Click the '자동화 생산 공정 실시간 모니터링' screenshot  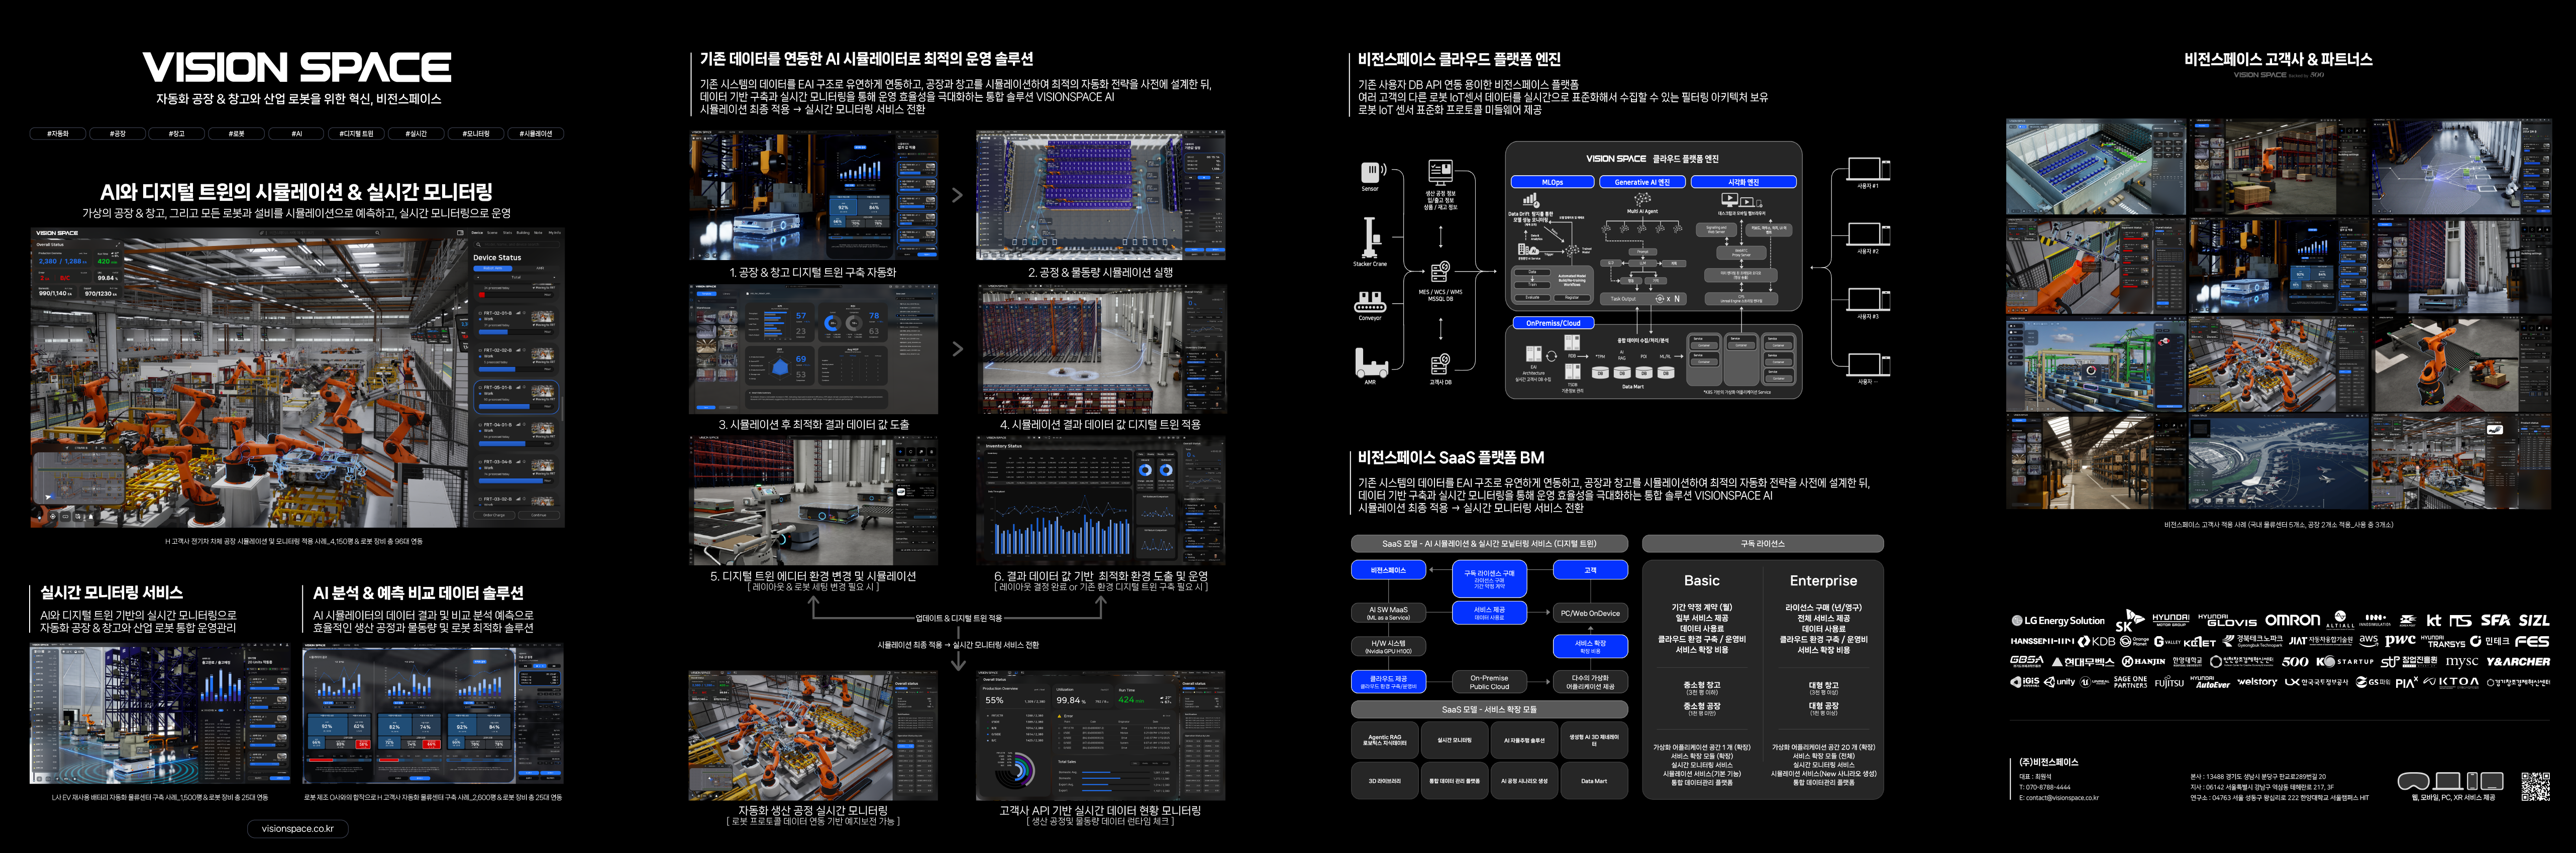813,735
